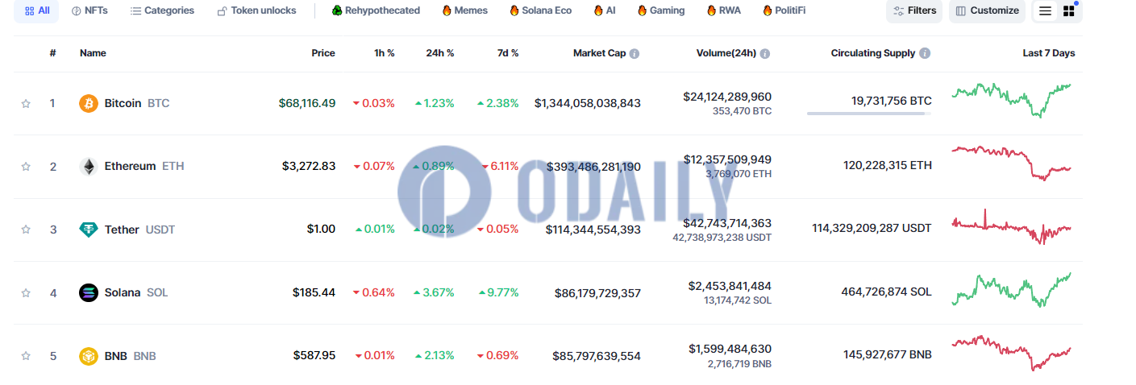Open Ethereum 7-day sparkline chart
Screen dimensions: 1136x385
1012,163
